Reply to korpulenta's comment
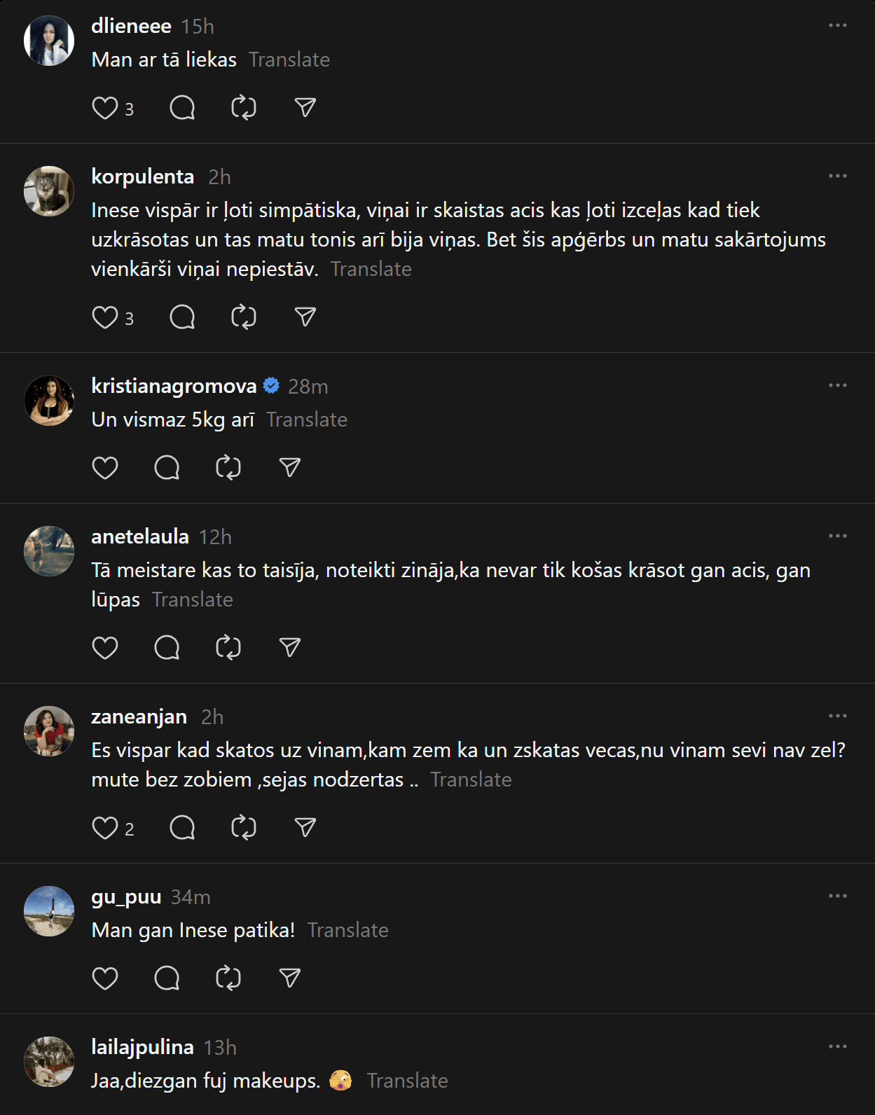This screenshot has width=875, height=1115. [182, 317]
